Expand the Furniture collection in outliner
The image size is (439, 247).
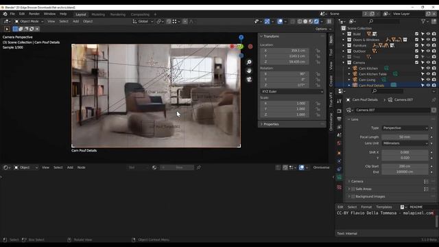pyautogui.click(x=344, y=45)
